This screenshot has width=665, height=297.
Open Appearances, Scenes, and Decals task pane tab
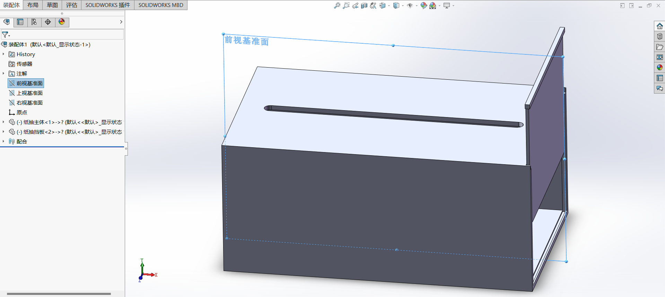click(659, 68)
